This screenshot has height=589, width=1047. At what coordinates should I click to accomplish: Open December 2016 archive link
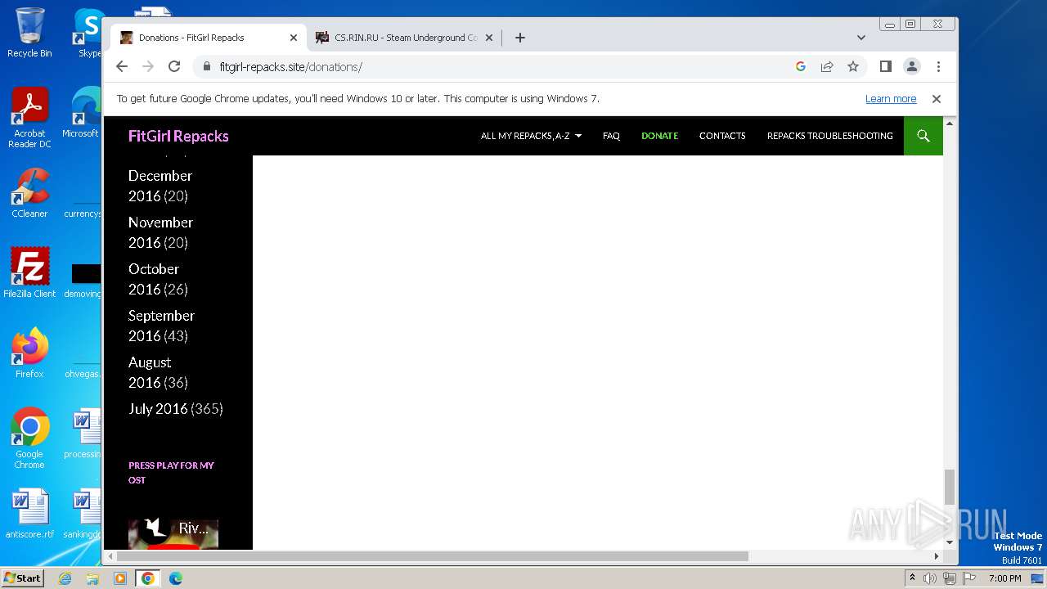(x=160, y=186)
